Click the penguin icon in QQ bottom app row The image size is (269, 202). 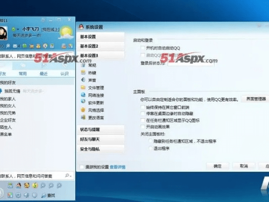(x=18, y=185)
